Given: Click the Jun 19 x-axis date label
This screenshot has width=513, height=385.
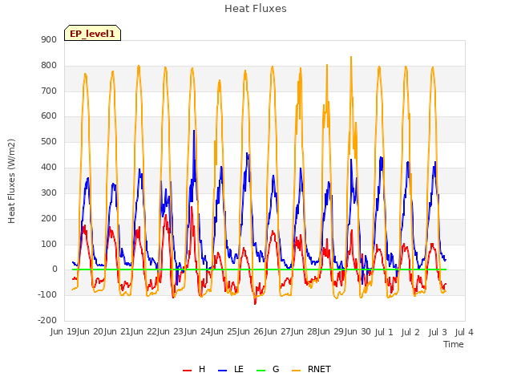Looking at the screenshot, I should pyautogui.click(x=64, y=331).
